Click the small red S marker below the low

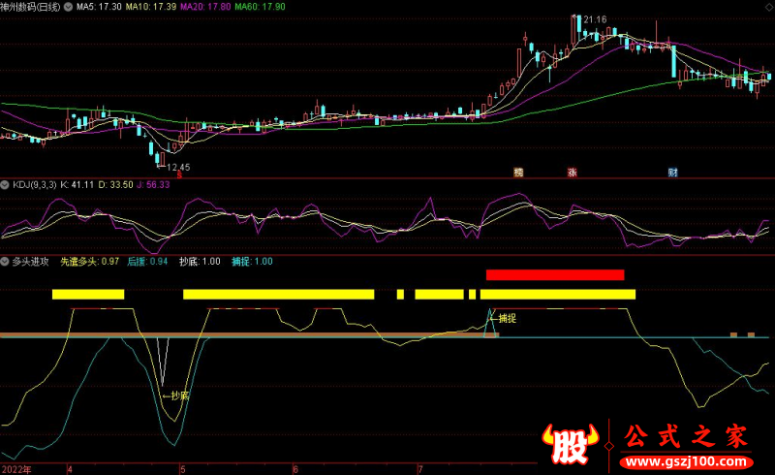[x=177, y=174]
